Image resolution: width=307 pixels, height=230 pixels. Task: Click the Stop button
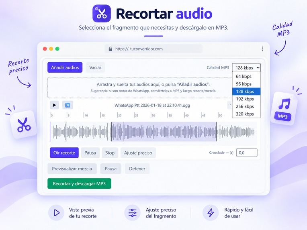tap(110, 153)
